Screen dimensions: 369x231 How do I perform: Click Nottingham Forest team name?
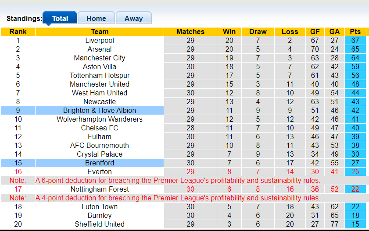click(100, 189)
